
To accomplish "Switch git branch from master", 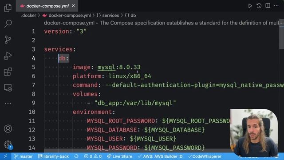I will tap(24, 156).
